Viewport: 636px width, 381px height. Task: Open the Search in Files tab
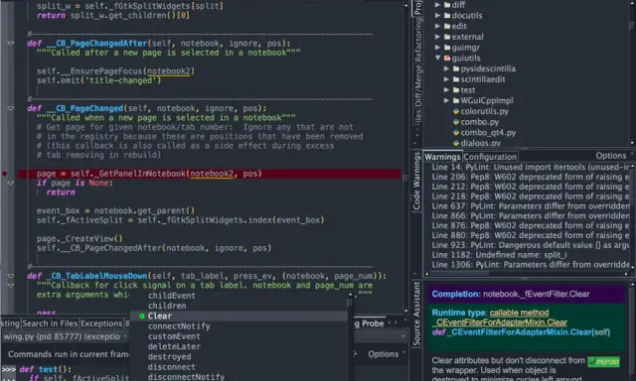[50, 323]
